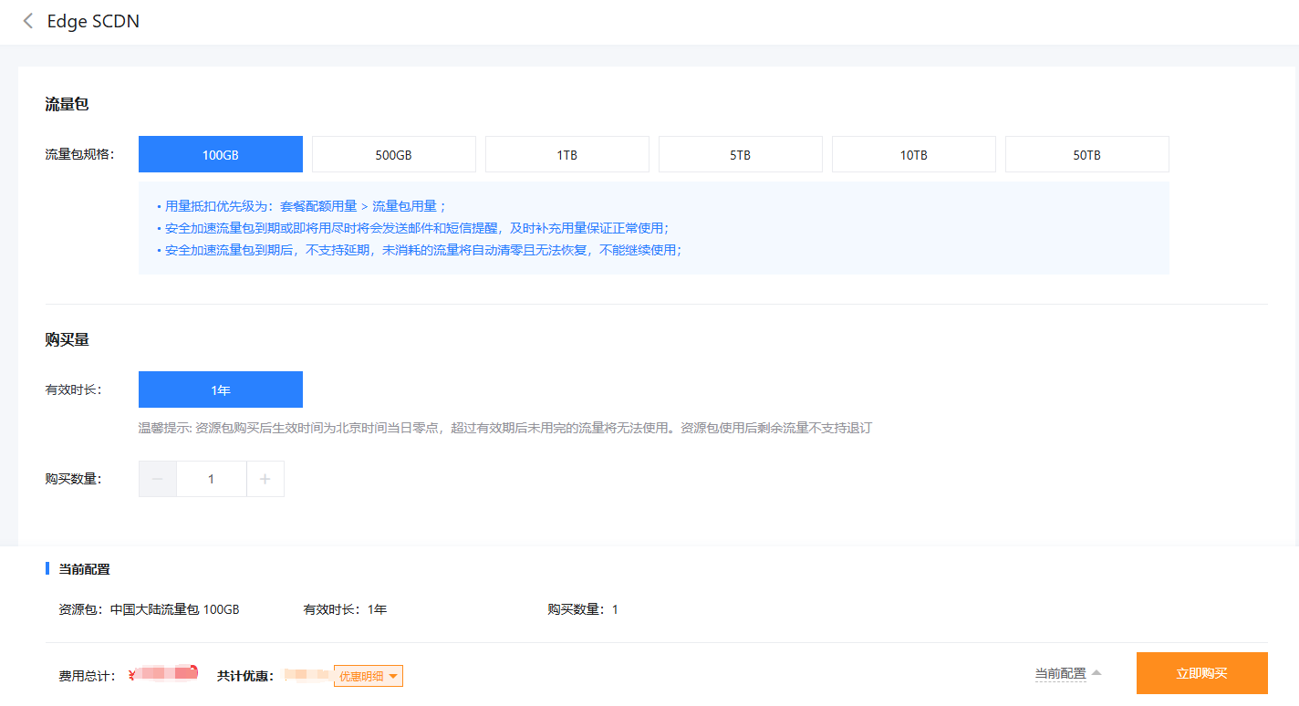The image size is (1299, 706).
Task: Pick the 1TB traffic package
Action: tap(566, 155)
